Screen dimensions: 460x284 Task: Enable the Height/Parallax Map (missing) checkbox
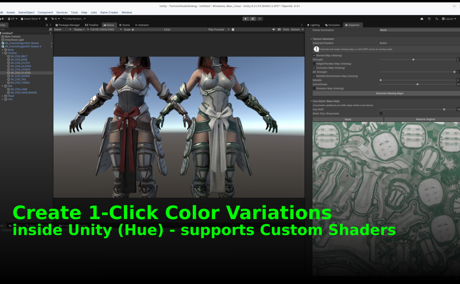(x=314, y=64)
